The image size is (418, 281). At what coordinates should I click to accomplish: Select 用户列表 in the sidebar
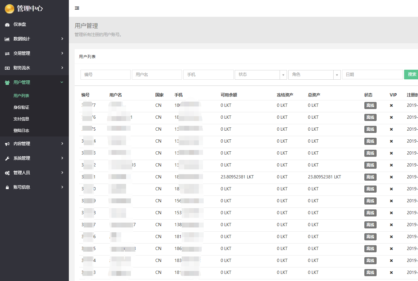point(21,96)
